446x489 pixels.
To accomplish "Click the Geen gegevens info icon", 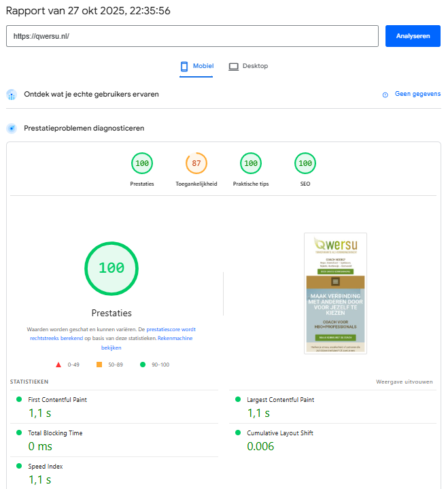I will click(385, 95).
